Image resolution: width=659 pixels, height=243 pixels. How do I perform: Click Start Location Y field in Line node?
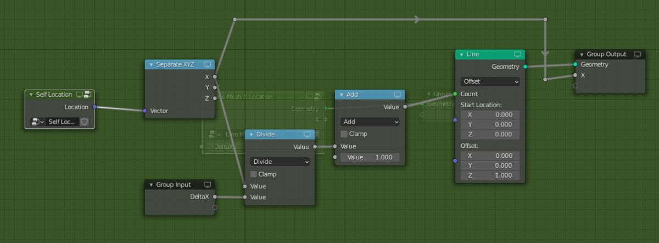(490, 124)
